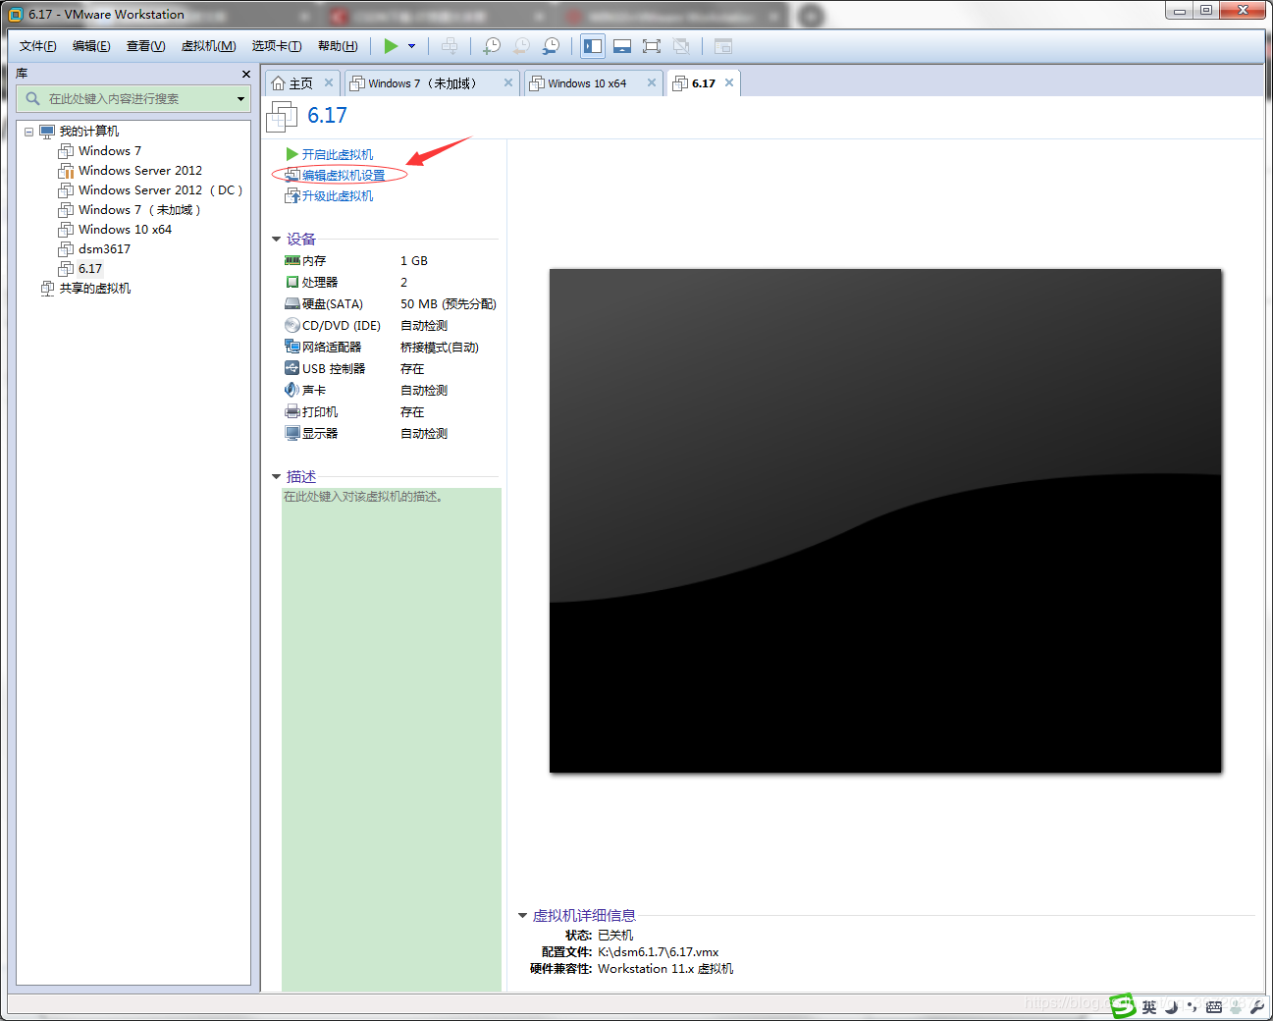Click the large VM icon beside the 6.17 title
Screen dimensions: 1273x1021
click(x=282, y=117)
